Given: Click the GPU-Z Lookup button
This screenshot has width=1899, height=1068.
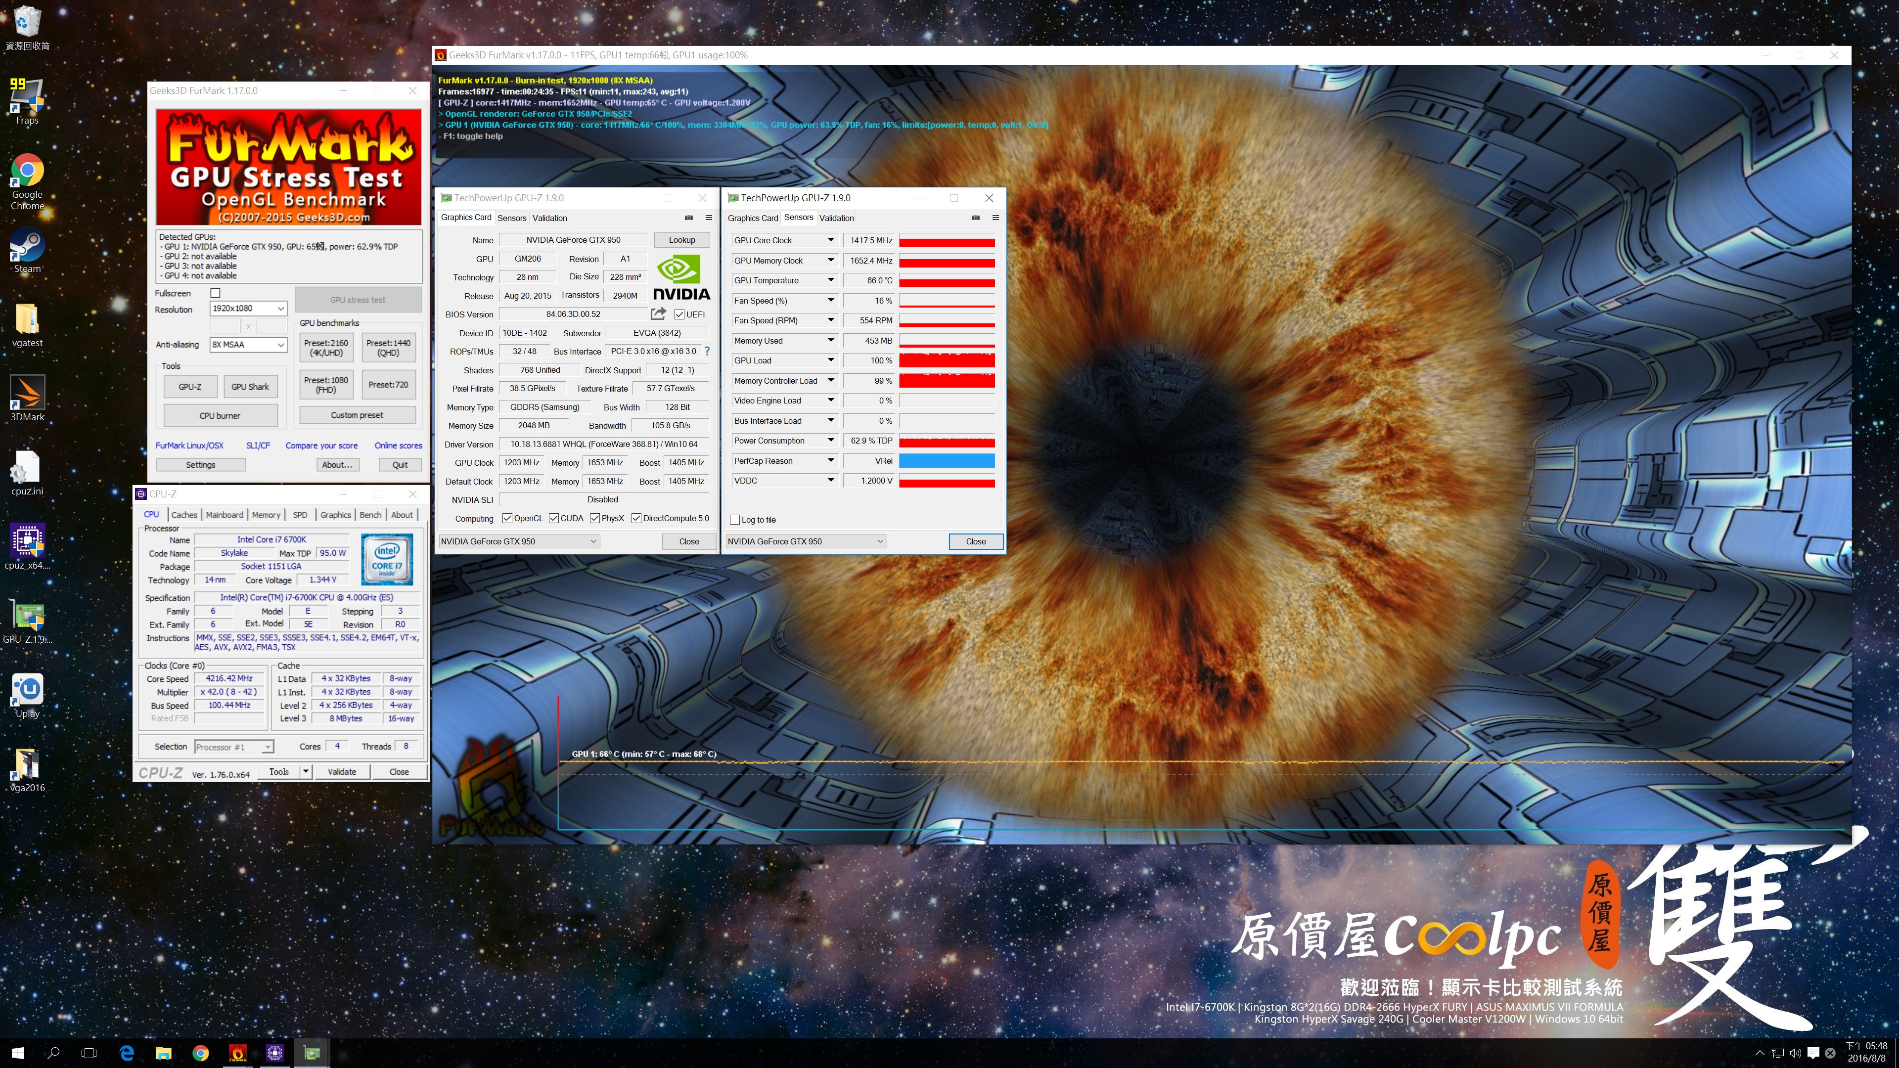Looking at the screenshot, I should pyautogui.click(x=681, y=240).
